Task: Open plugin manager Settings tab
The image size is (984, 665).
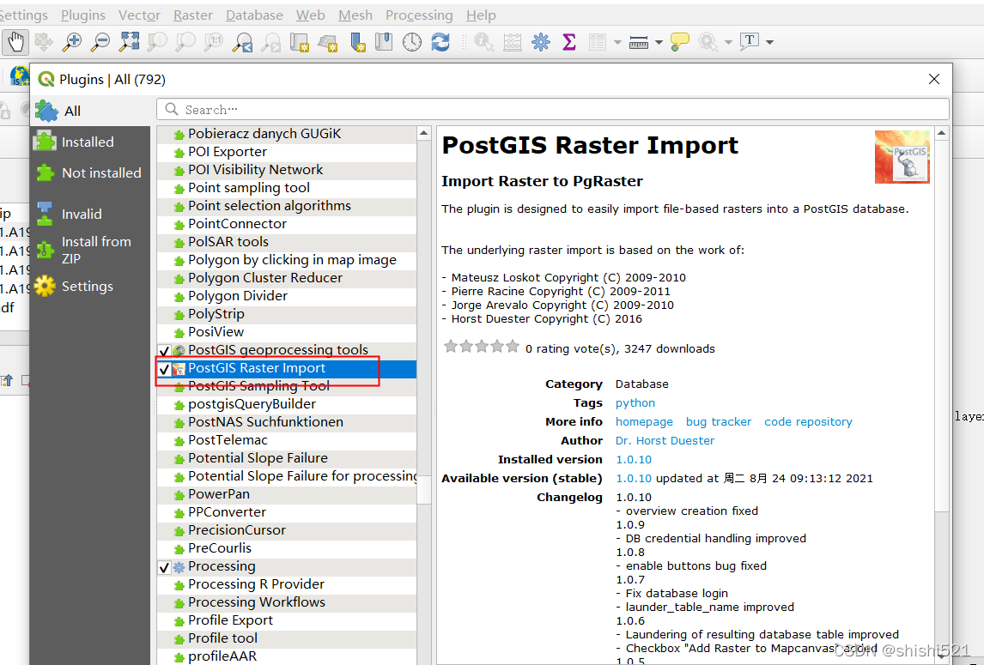Action: [x=90, y=287]
